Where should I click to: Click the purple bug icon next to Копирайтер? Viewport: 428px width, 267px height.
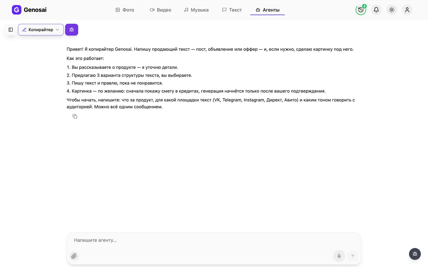pyautogui.click(x=72, y=30)
